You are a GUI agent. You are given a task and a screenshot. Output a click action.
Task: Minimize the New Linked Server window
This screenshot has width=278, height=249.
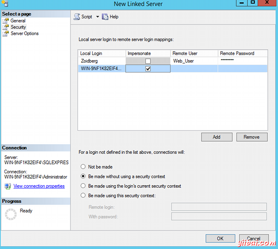(x=242, y=3)
